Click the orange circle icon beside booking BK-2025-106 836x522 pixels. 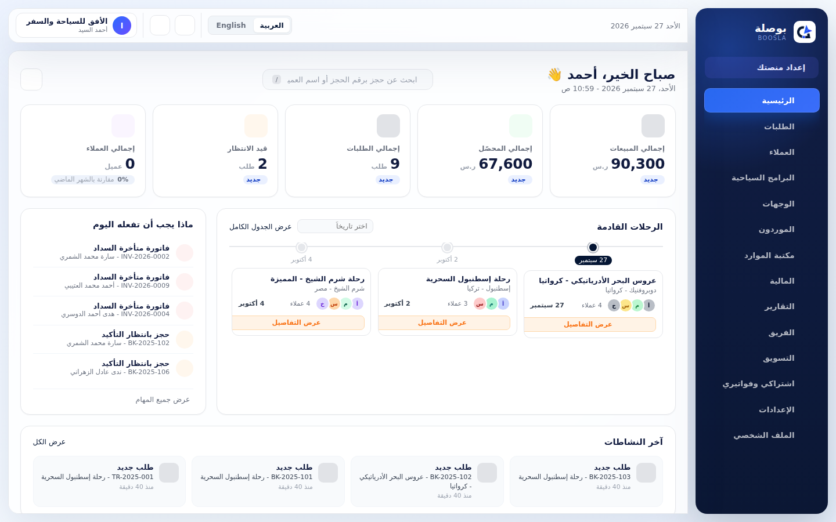[185, 368]
